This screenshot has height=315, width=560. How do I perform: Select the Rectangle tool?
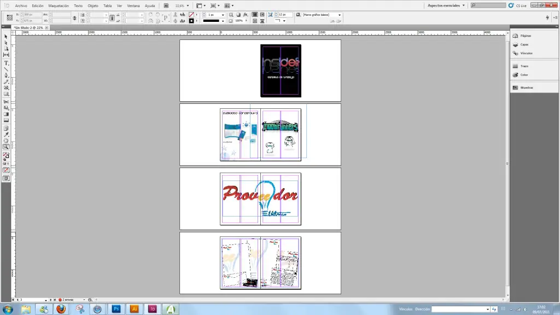[x=6, y=94]
